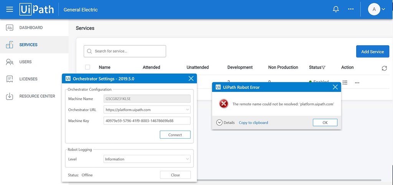393x185 pixels.
Task: Click OK in UiPath Robot Error dialog
Action: tap(325, 123)
